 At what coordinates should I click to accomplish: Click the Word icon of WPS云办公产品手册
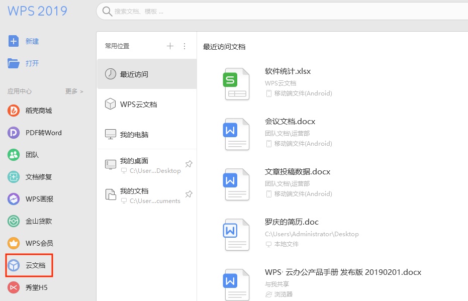(236, 285)
